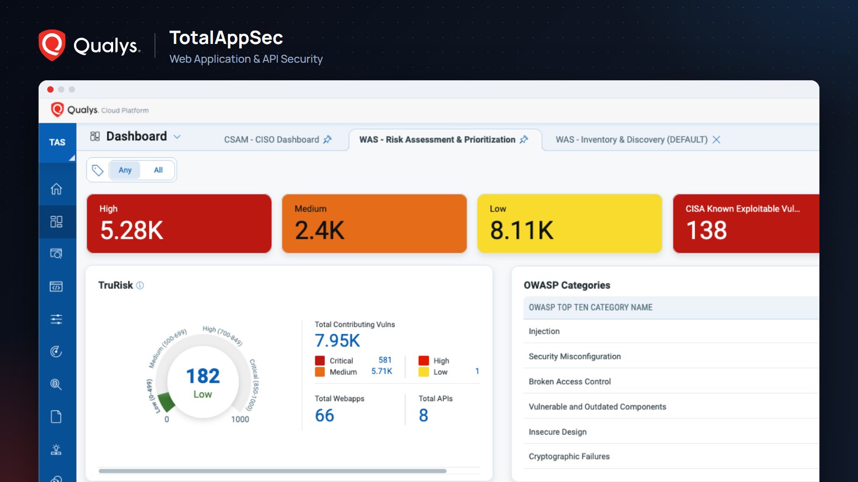Select the Injection category row
Viewport: 858px width, 482px height.
click(x=671, y=332)
